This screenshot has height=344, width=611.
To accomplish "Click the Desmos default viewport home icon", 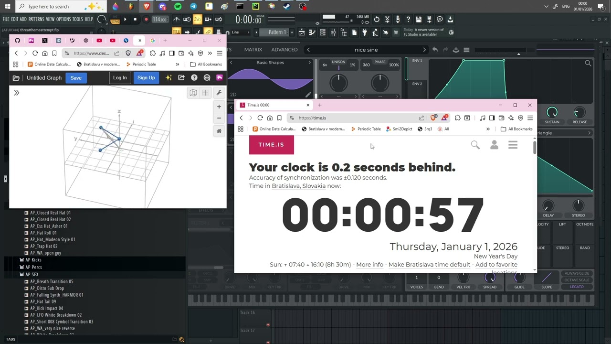I will tap(219, 131).
